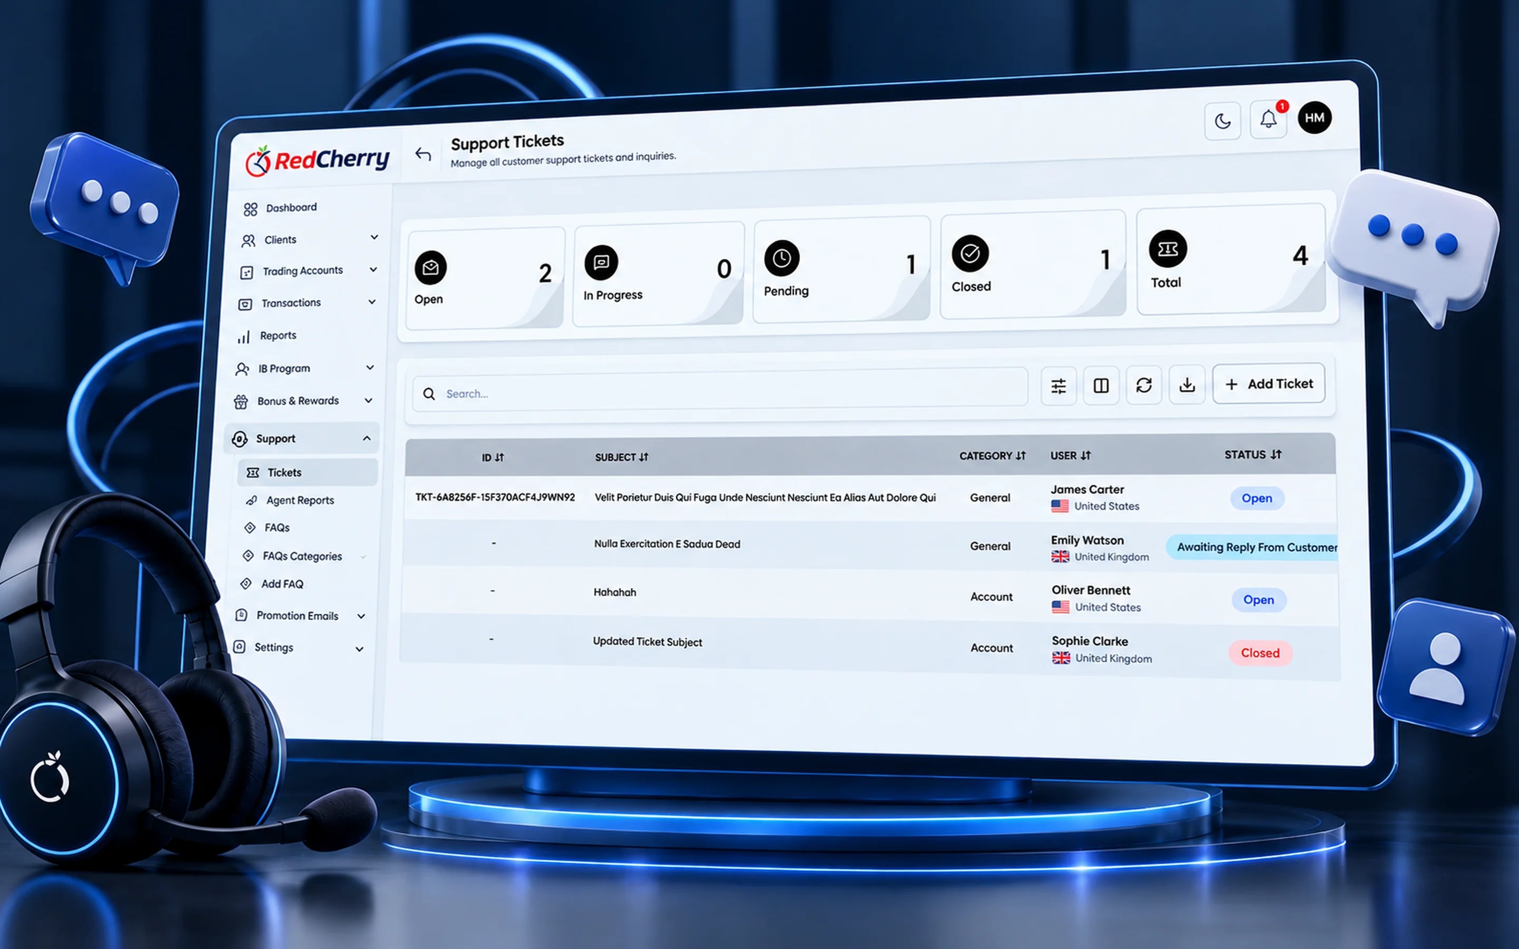Open Add FAQ submenu item

click(272, 584)
